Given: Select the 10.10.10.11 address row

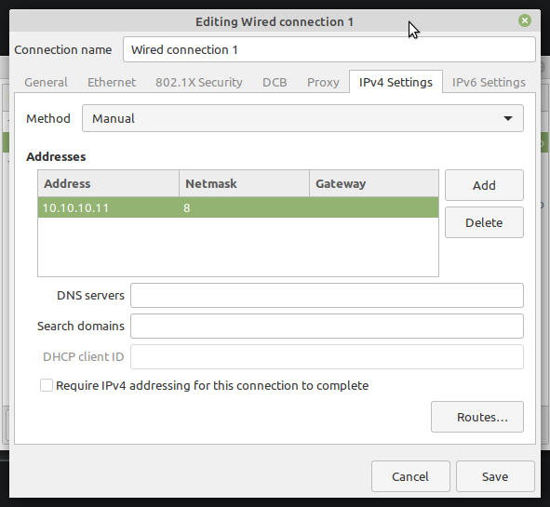Looking at the screenshot, I should (x=238, y=207).
